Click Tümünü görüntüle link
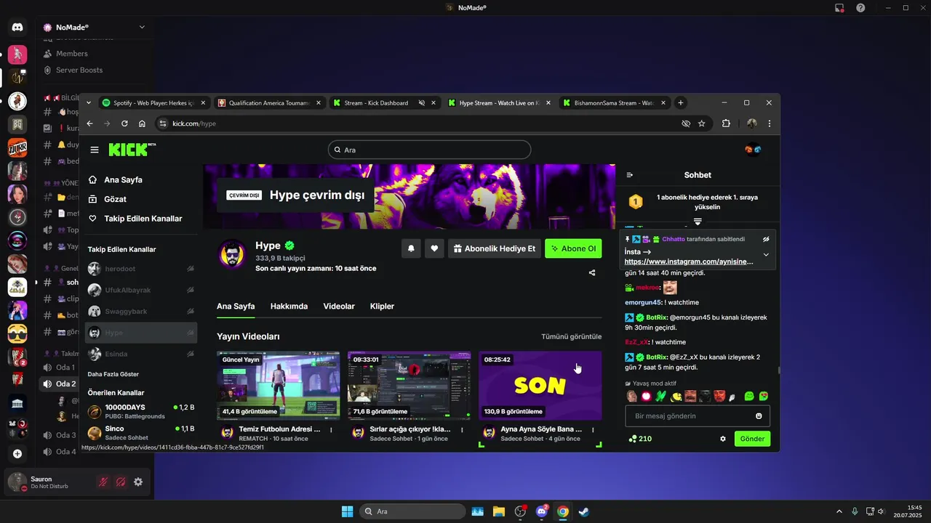This screenshot has width=931, height=523. pyautogui.click(x=572, y=337)
